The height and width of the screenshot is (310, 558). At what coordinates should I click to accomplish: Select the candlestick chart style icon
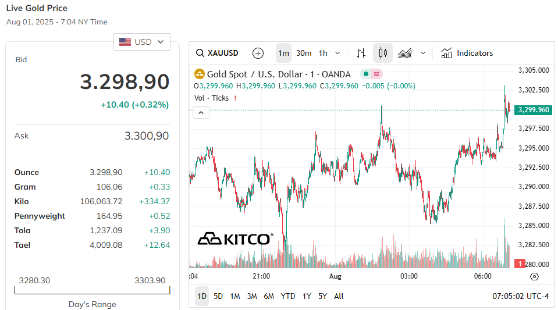pos(383,53)
